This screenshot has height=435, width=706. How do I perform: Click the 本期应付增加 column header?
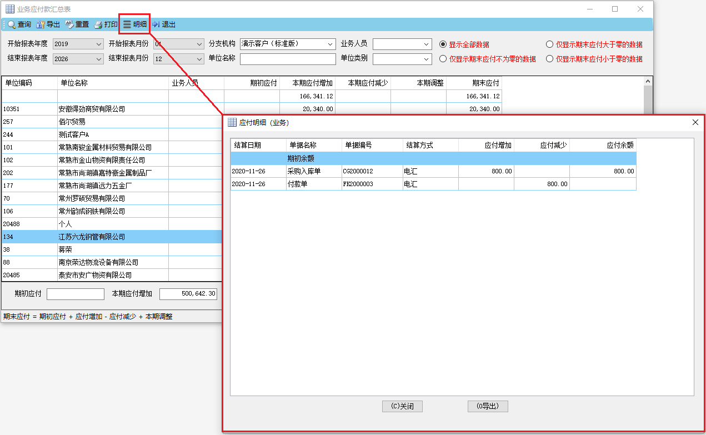307,83
